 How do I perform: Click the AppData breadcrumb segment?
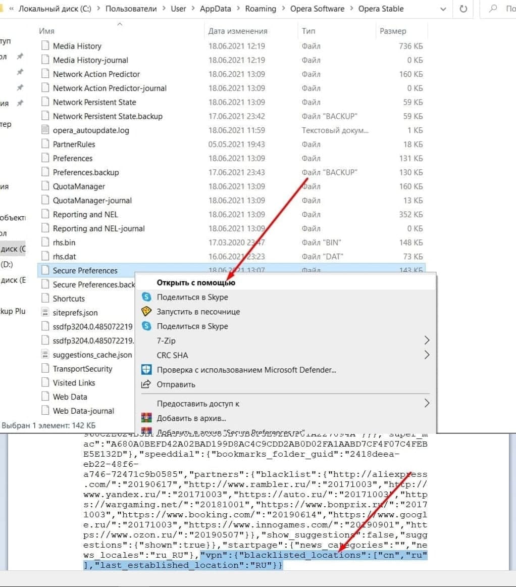point(215,9)
